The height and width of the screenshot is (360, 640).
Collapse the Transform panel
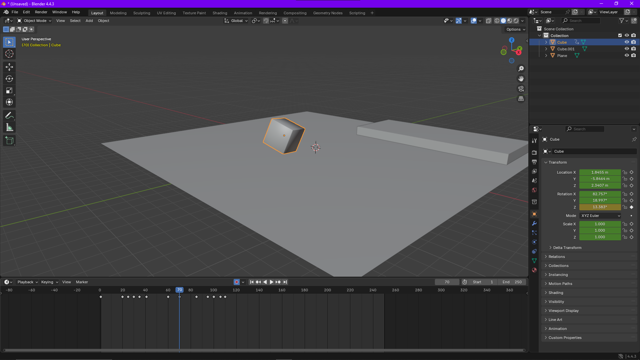(557, 162)
